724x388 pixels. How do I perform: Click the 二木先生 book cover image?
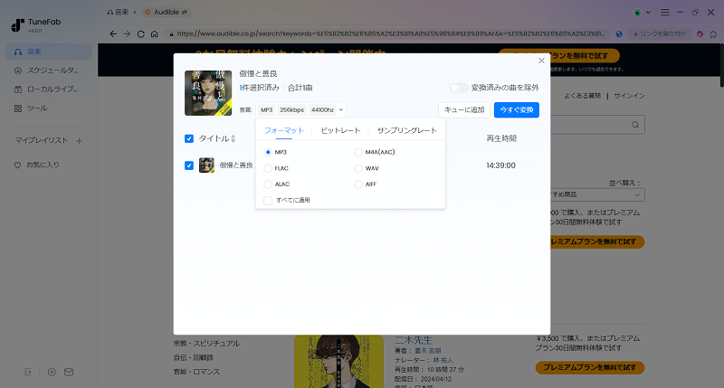(x=338, y=361)
